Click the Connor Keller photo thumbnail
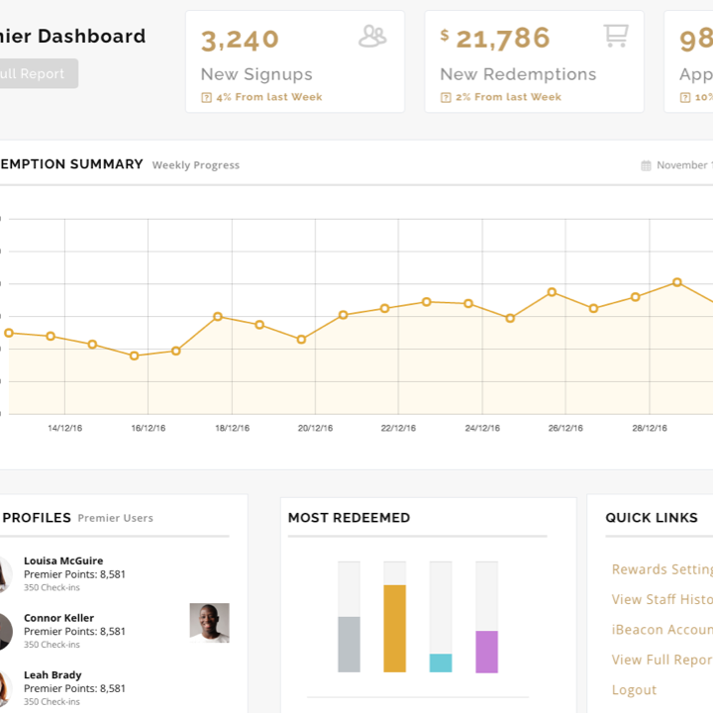The image size is (713, 713). pos(209,623)
